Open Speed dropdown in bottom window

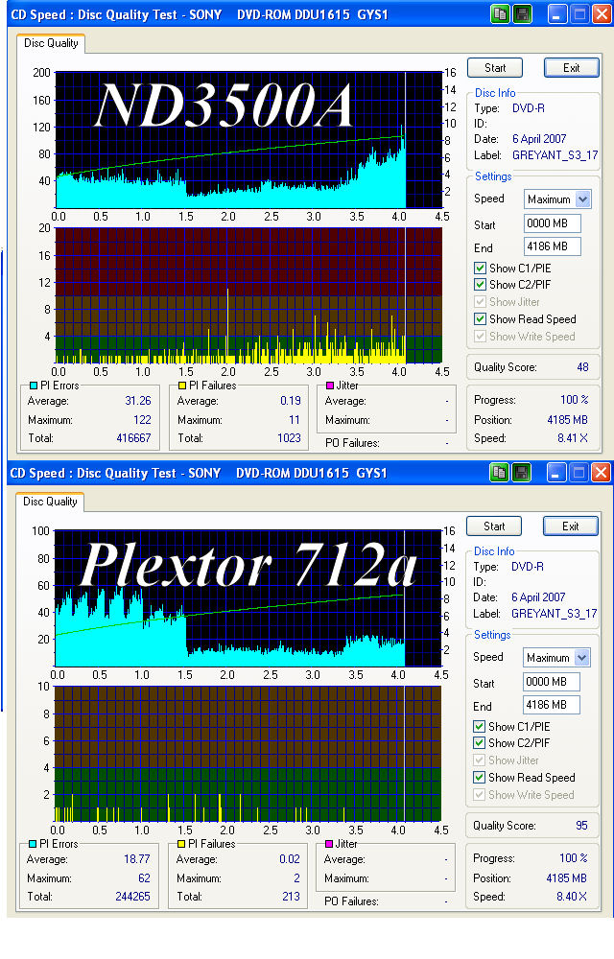(582, 658)
